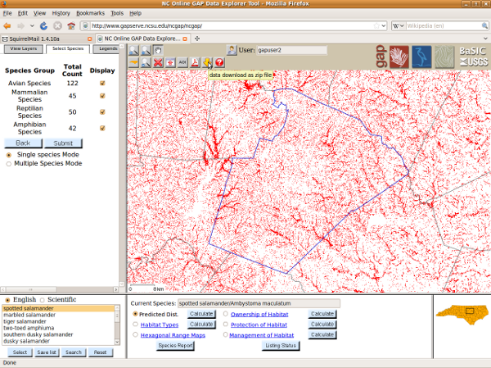
Task: Click the Species Report button
Action: [175, 346]
